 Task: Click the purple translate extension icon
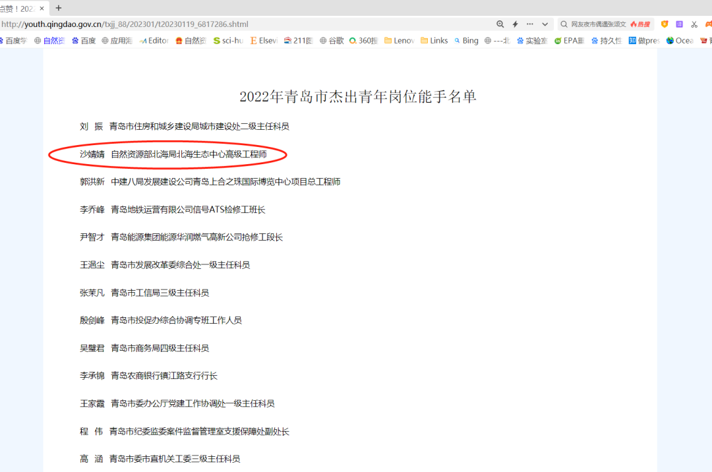point(680,24)
